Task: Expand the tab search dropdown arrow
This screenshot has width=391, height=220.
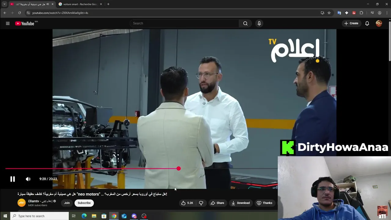Action: 4,4
